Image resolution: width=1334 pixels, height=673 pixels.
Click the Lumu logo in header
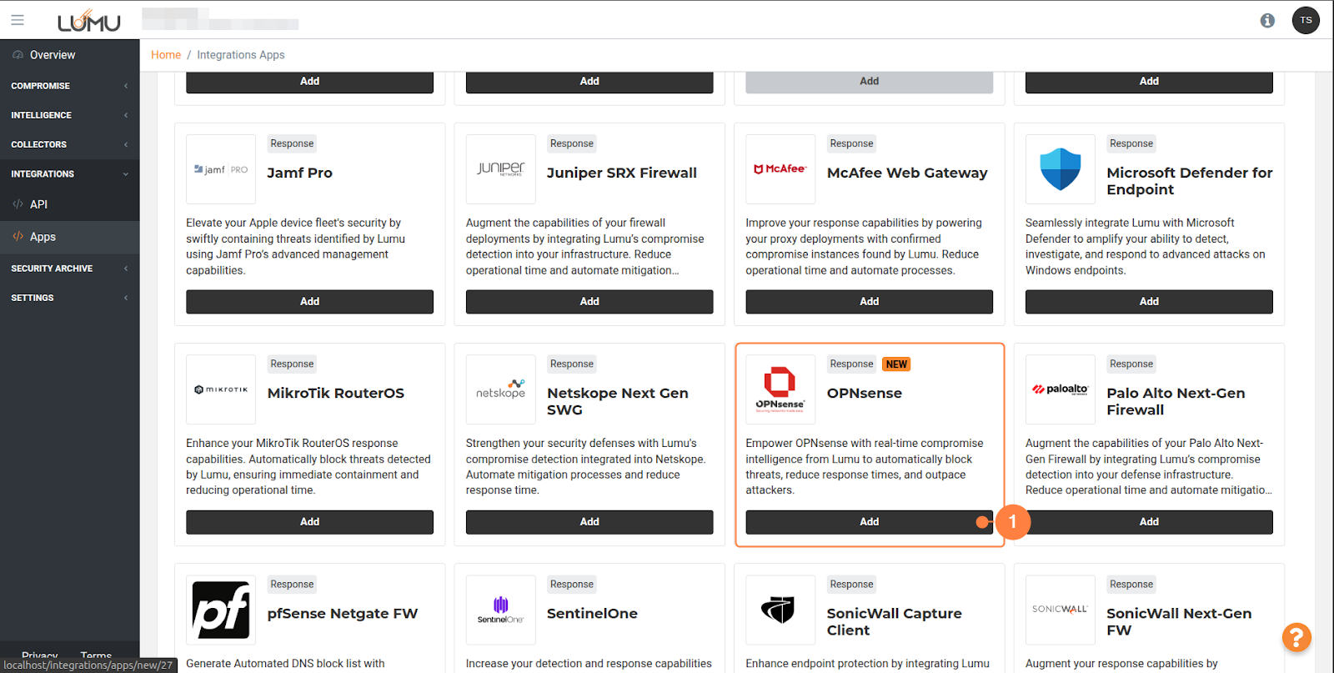tap(89, 21)
